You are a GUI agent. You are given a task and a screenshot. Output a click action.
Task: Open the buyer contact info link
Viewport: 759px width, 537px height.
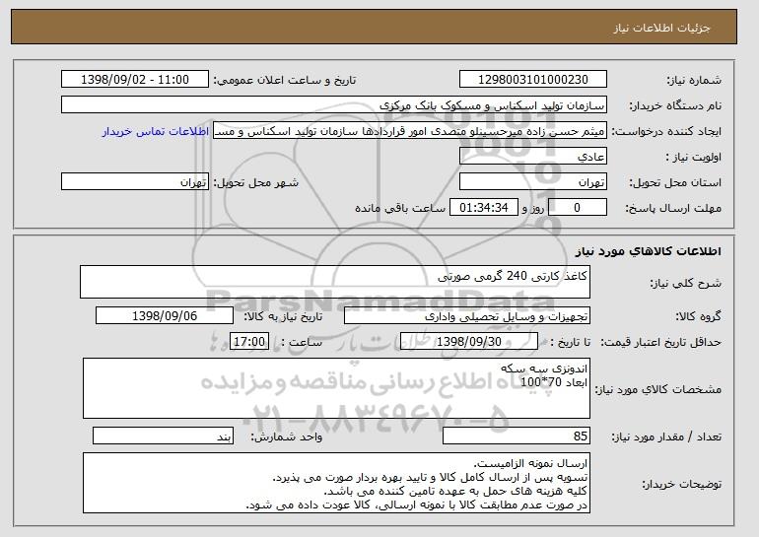click(x=156, y=131)
